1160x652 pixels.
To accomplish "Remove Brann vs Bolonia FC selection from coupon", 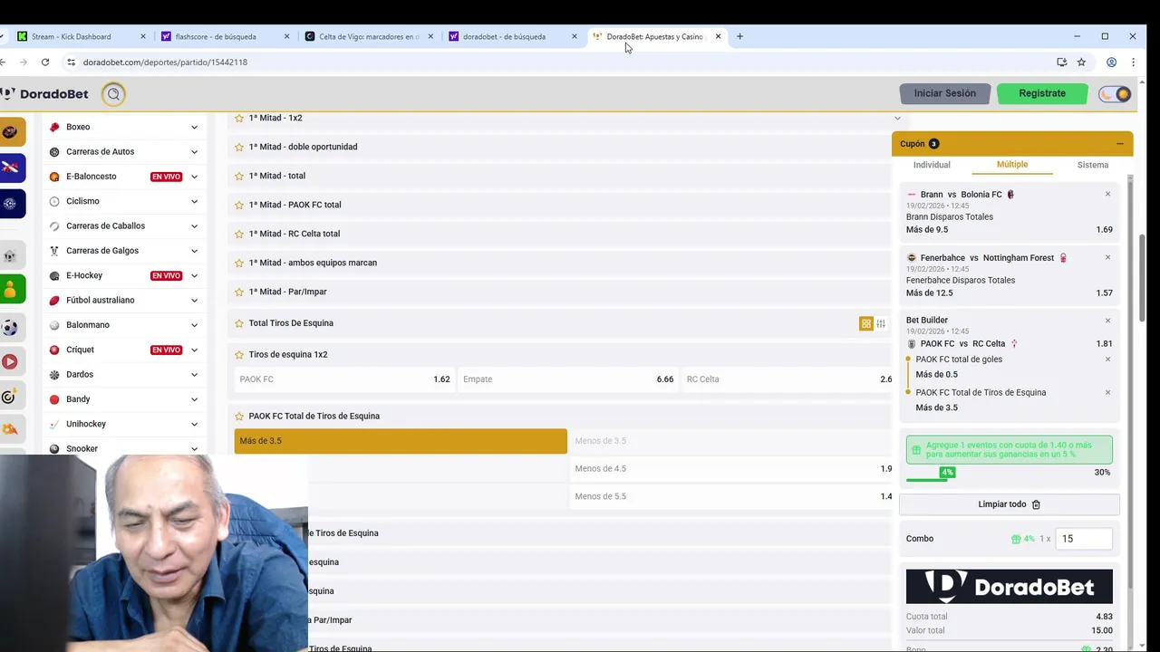I will [1107, 194].
